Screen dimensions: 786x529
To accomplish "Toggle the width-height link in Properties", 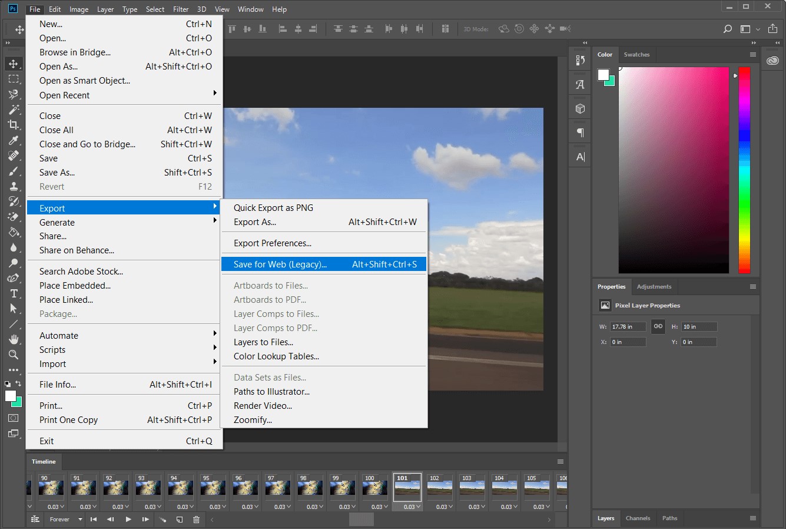I will [x=658, y=326].
